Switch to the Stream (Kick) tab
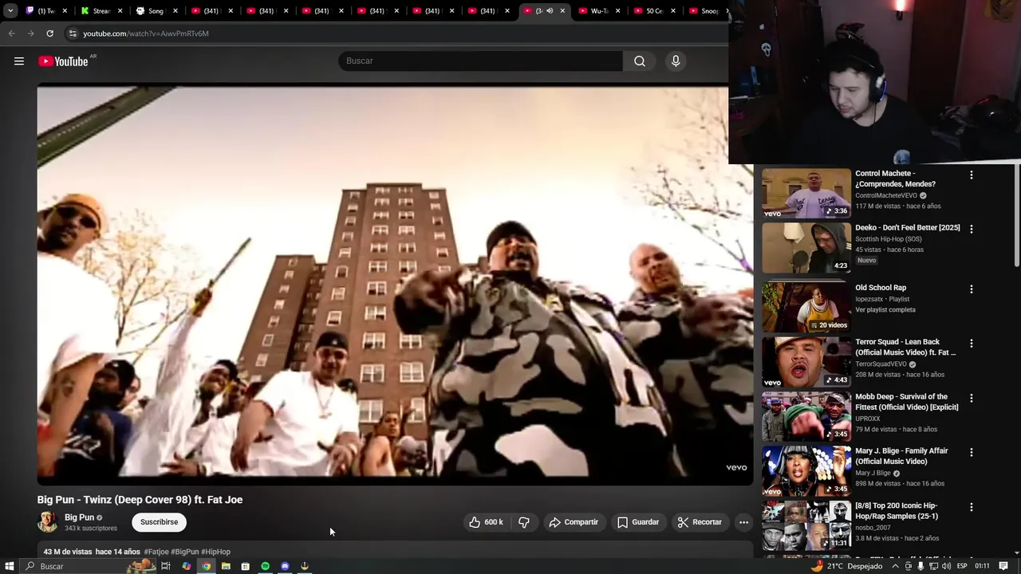 [x=101, y=11]
